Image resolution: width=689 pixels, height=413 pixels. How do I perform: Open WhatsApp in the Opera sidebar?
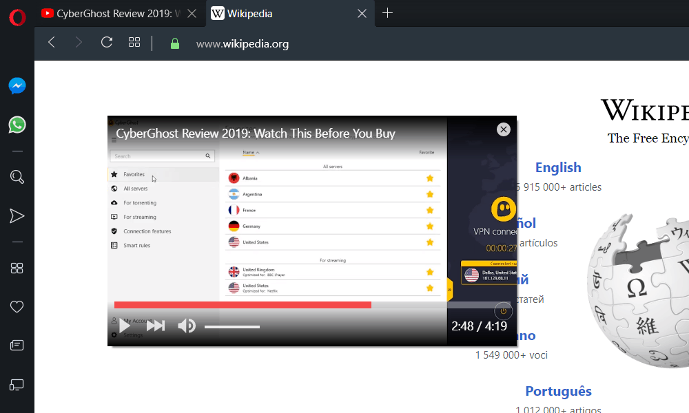pos(17,125)
